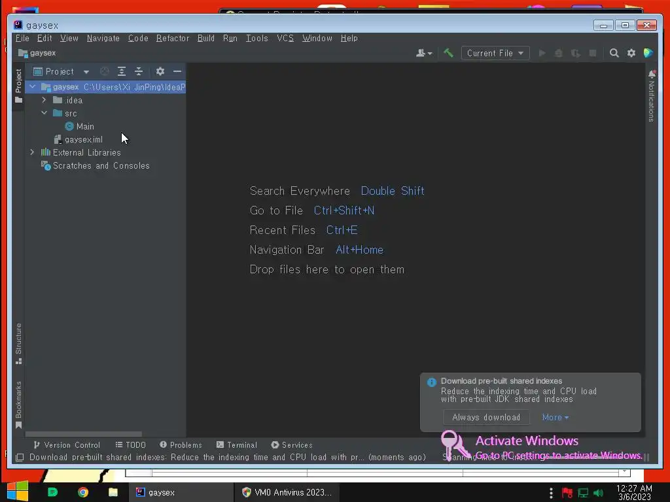The width and height of the screenshot is (670, 502).
Task: Expand the .idea folder chevron
Action: click(44, 100)
